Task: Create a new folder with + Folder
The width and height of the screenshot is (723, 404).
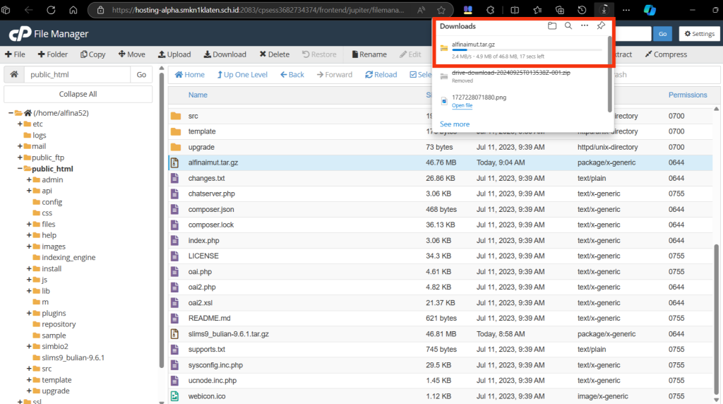Action: point(53,54)
